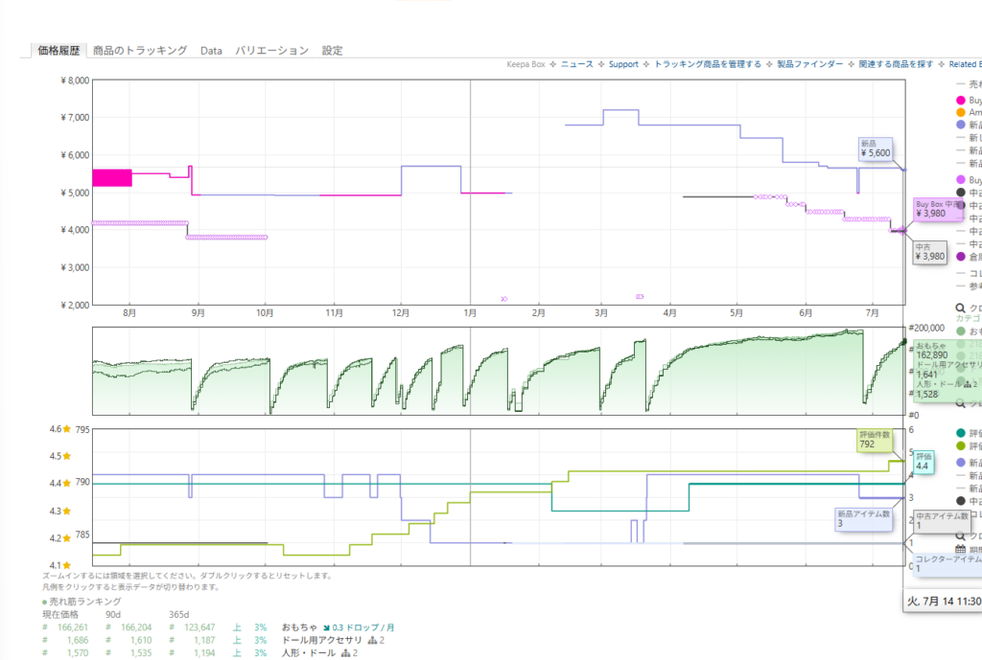
Task: Click the rank value 1,570
Action: pyautogui.click(x=77, y=653)
